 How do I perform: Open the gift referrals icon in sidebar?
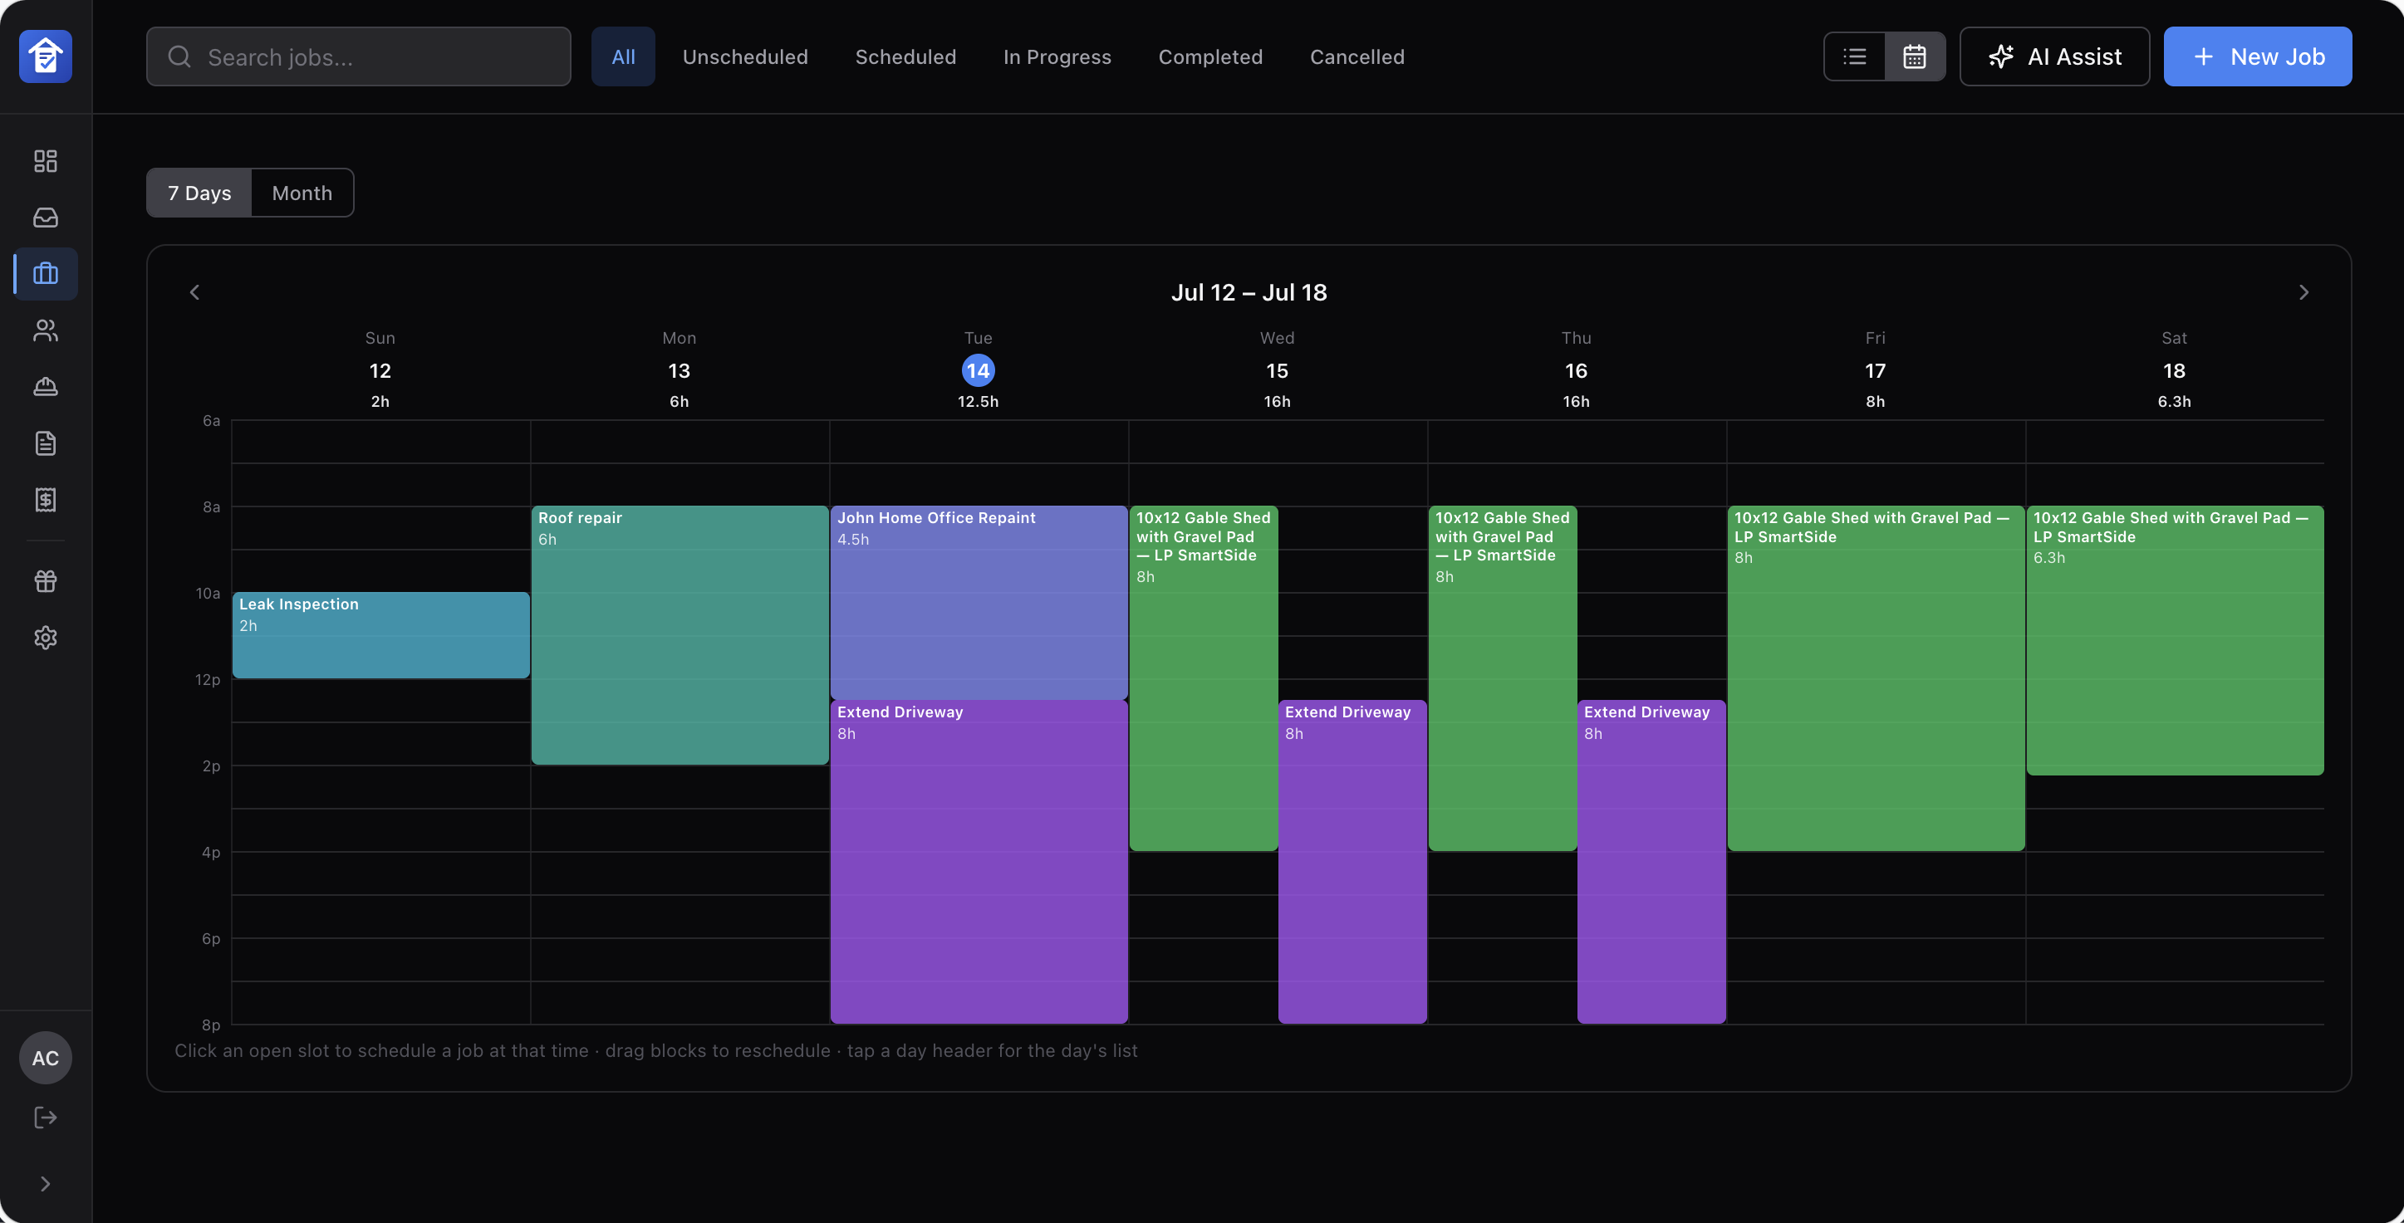tap(46, 581)
